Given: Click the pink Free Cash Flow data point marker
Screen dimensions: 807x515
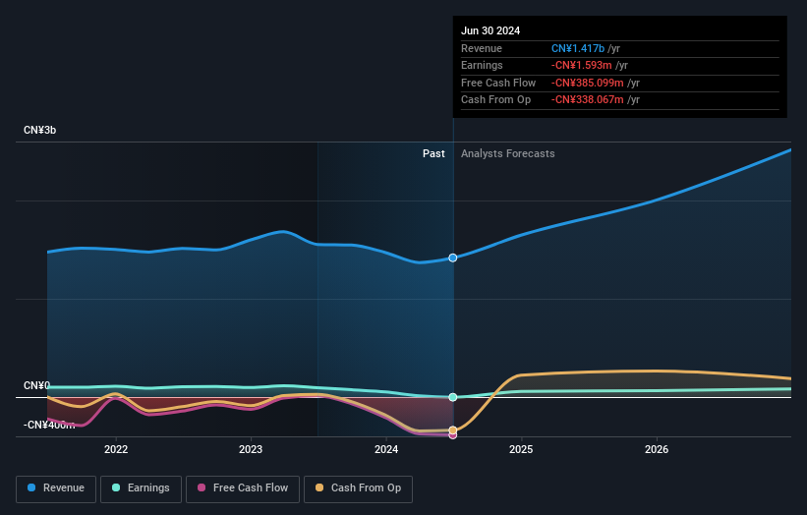Looking at the screenshot, I should pos(453,435).
